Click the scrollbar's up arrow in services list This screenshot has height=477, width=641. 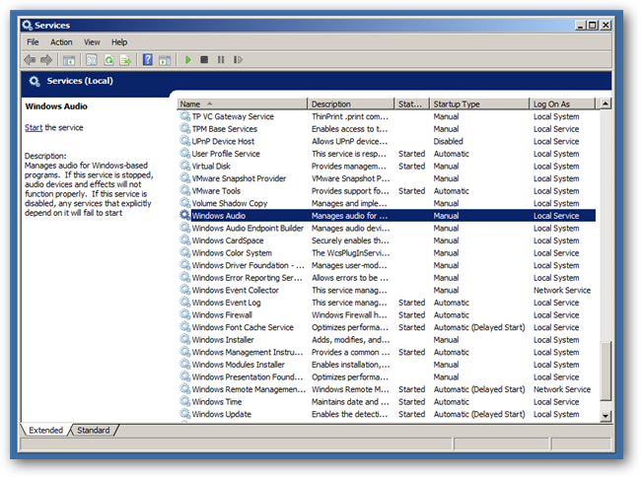point(605,103)
